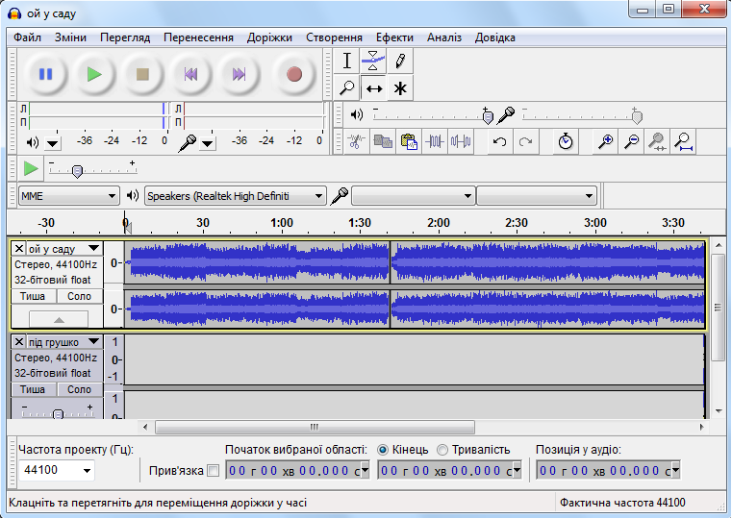Click the playback speed slider handle
The width and height of the screenshot is (732, 519).
pyautogui.click(x=78, y=172)
